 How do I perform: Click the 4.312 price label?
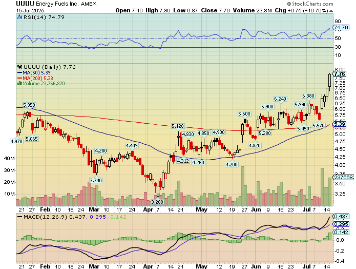click(183, 161)
